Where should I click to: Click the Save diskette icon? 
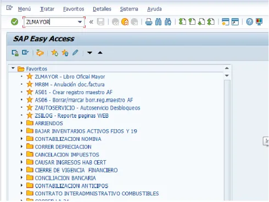(100, 22)
